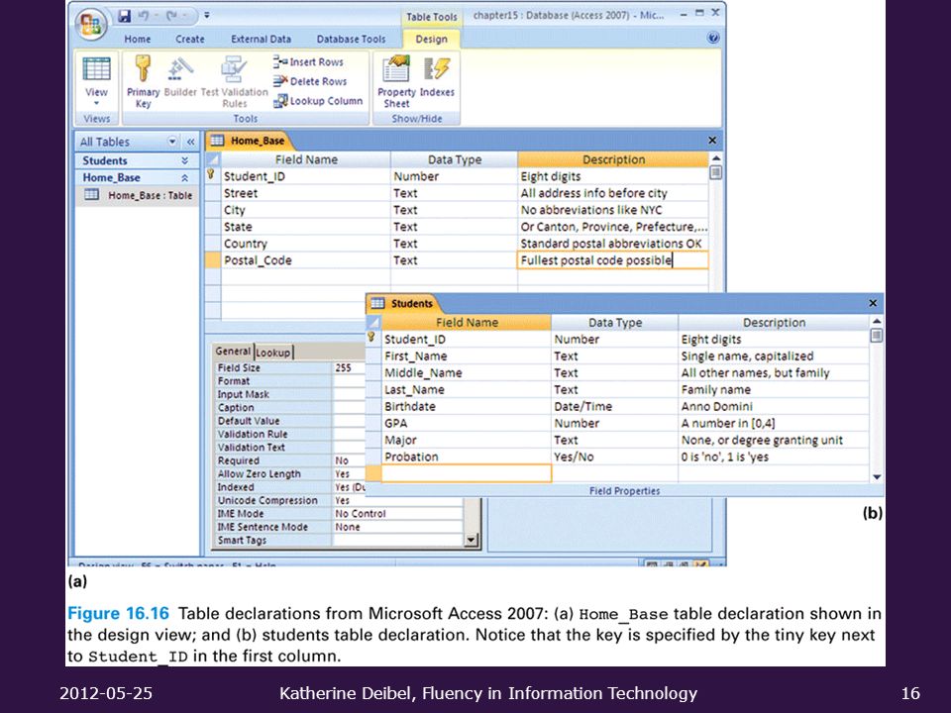This screenshot has width=951, height=713.
Task: Run Test Validation Rules
Action: point(234,81)
